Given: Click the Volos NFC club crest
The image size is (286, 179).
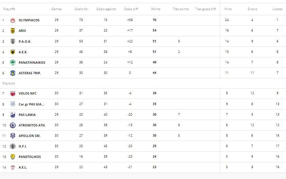Looking at the screenshot, I should tap(13, 94).
